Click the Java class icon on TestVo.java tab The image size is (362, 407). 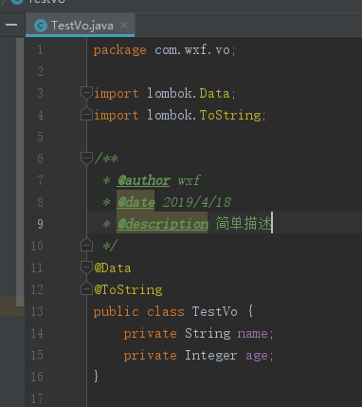pyautogui.click(x=41, y=26)
